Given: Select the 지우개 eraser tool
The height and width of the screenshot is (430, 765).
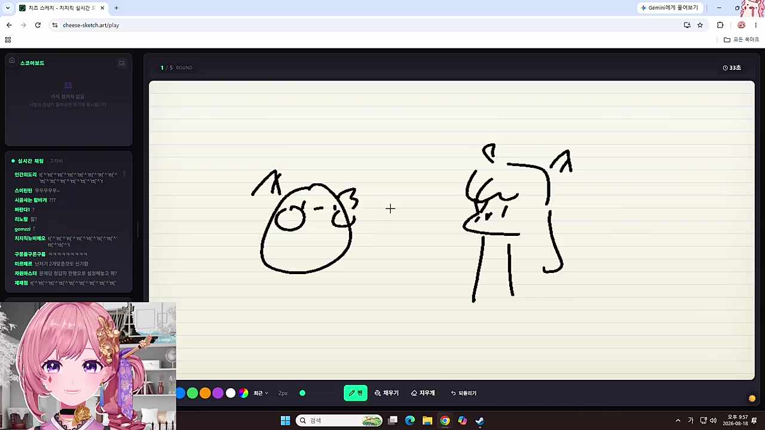Looking at the screenshot, I should click(x=423, y=393).
